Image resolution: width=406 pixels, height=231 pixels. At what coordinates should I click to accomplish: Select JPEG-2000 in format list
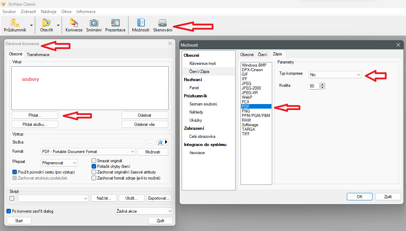[251, 88]
